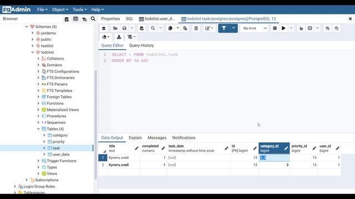Screen dimensions: 355x199
Task: Open the Explain Analyze options dropdown arrow
Action: (x=317, y=28)
